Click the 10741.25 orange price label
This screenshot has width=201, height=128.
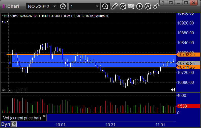(188, 67)
